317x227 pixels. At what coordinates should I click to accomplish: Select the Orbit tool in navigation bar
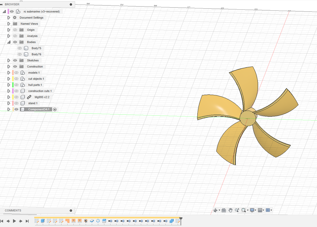tap(215, 210)
